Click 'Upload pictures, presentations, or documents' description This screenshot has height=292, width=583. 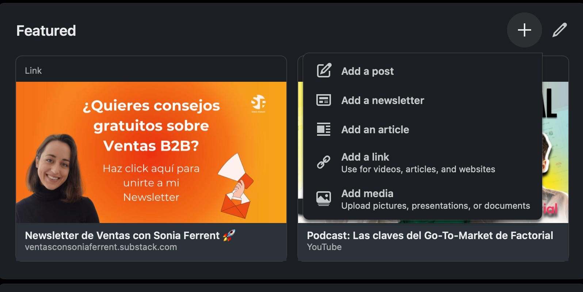(x=435, y=206)
